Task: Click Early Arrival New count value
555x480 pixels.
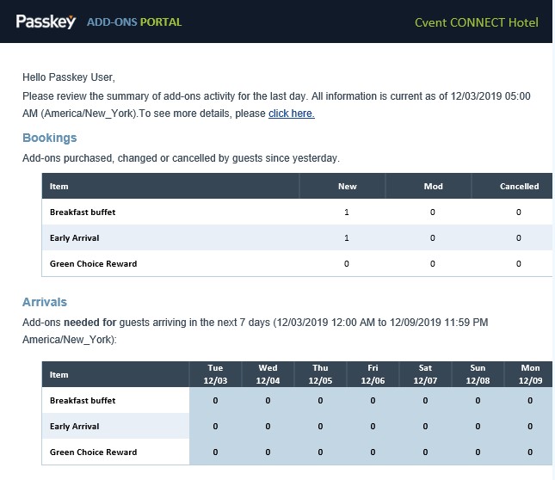Action: click(x=347, y=237)
